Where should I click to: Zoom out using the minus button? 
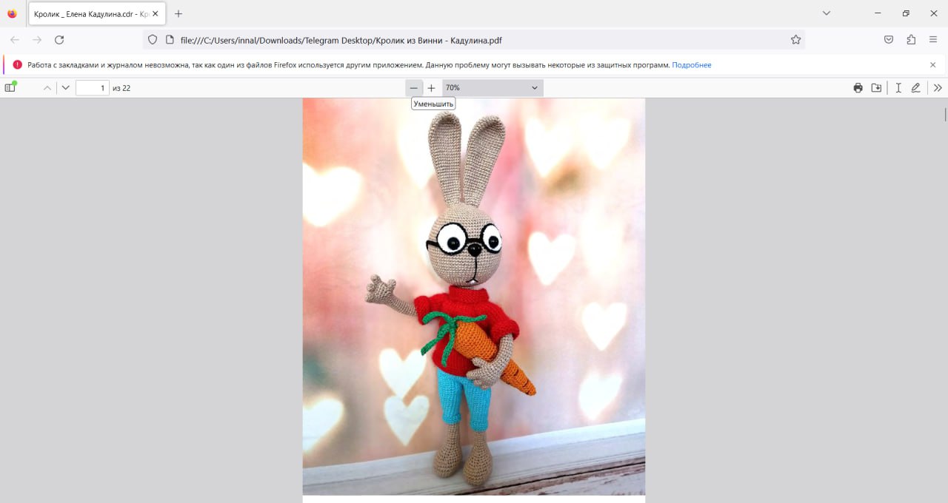(x=414, y=88)
